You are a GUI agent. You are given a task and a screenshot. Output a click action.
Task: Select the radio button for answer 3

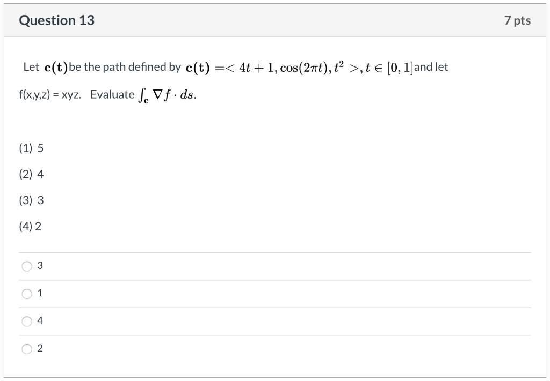coord(26,265)
